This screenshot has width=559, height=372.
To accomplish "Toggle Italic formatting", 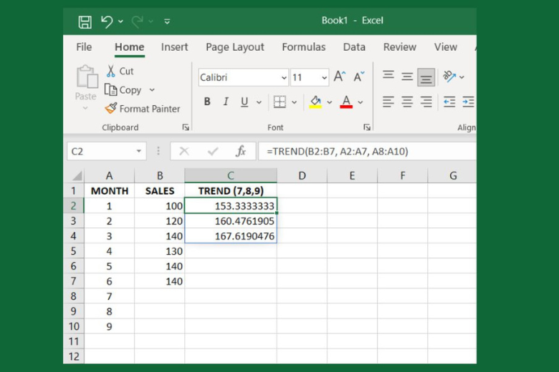I will pyautogui.click(x=226, y=102).
